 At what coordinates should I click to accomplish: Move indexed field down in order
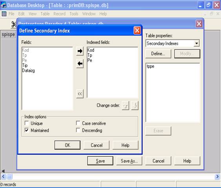[x=135, y=105]
